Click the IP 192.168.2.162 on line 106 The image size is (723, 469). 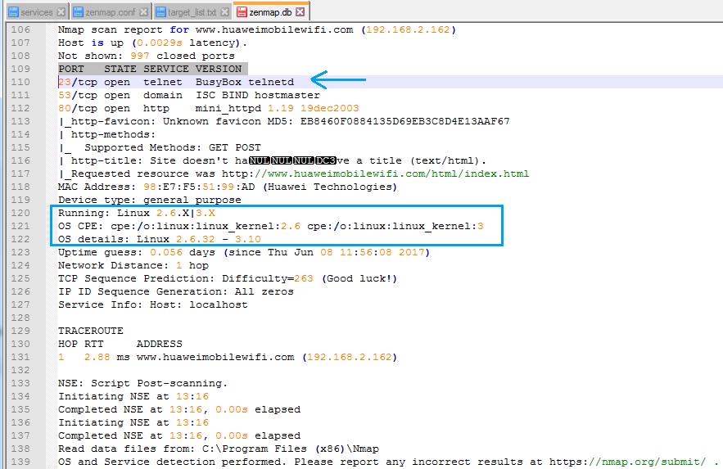[x=408, y=29]
